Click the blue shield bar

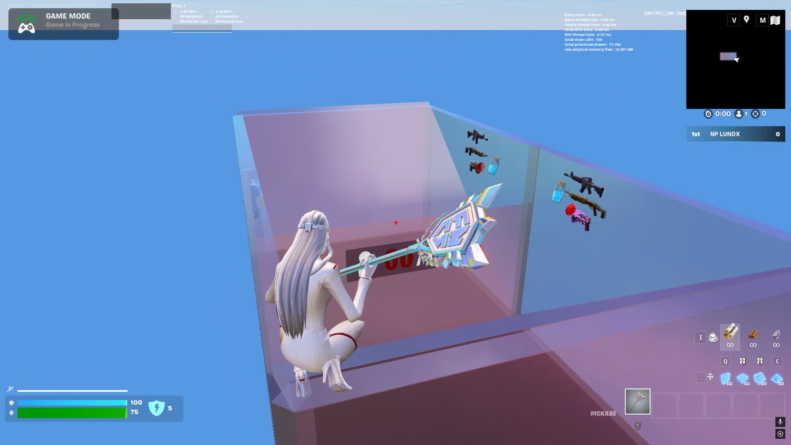tap(72, 403)
